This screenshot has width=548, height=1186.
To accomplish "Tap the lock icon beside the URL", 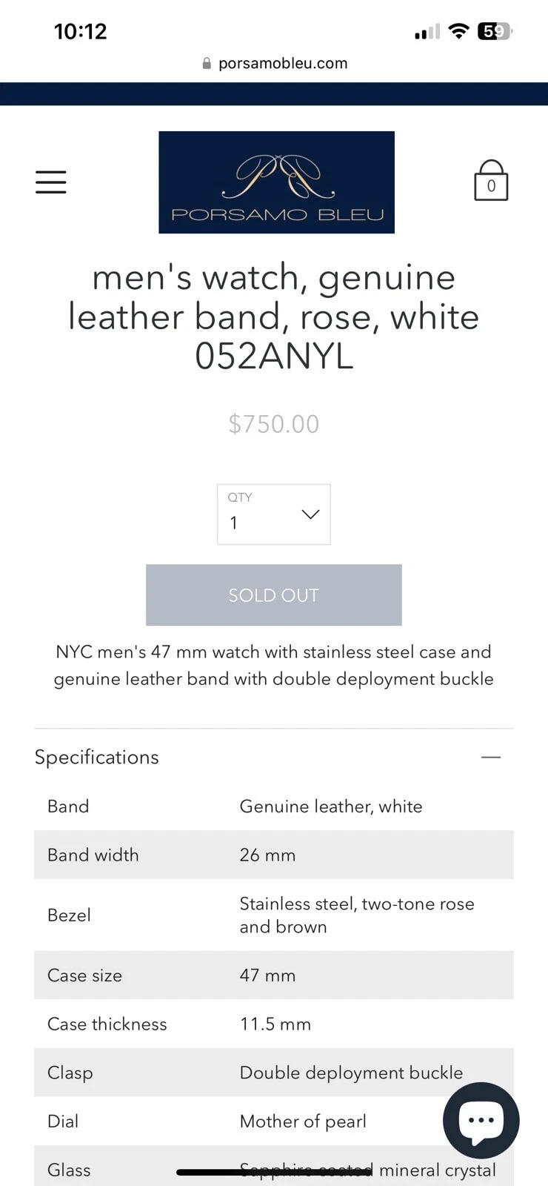I will [207, 64].
